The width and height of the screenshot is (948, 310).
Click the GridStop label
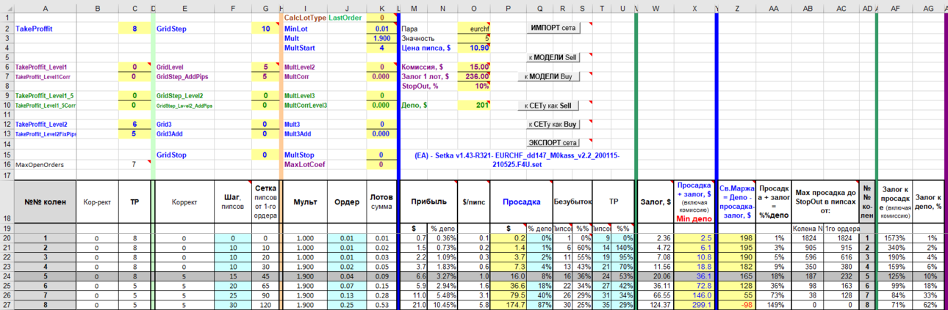point(173,155)
